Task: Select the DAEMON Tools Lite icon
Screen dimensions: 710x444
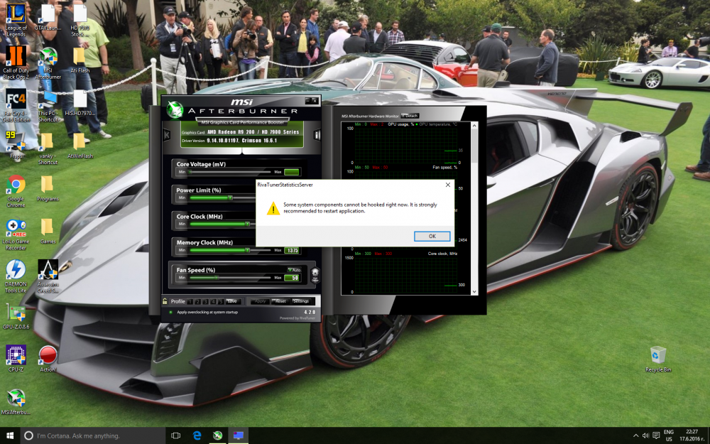Action: (16, 276)
